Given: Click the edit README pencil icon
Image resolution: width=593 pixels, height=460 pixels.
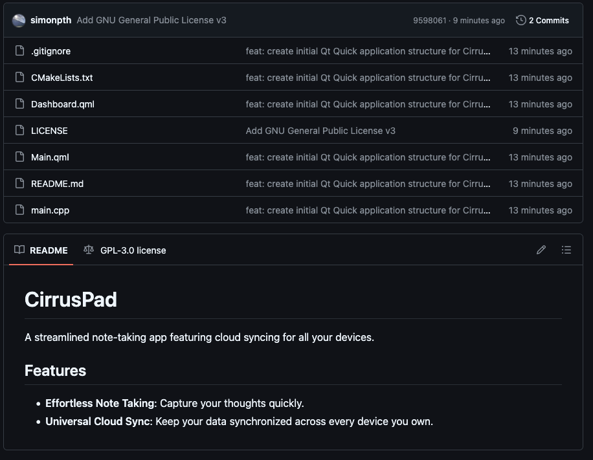Looking at the screenshot, I should pyautogui.click(x=541, y=250).
